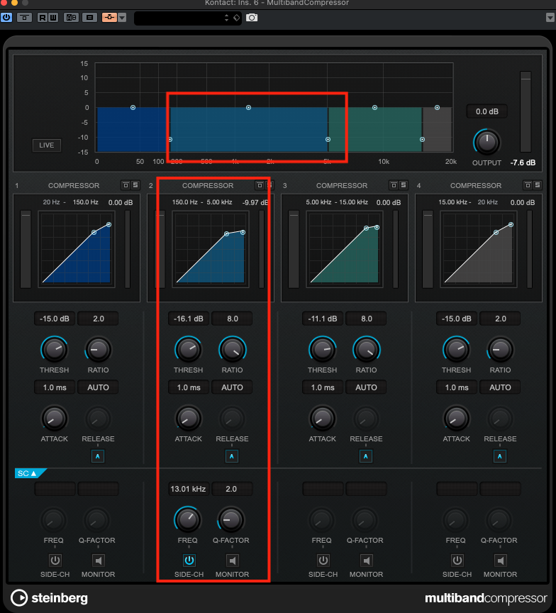Activate the orange side-chain input icon
Screen dimensions: 556x613
point(109,18)
